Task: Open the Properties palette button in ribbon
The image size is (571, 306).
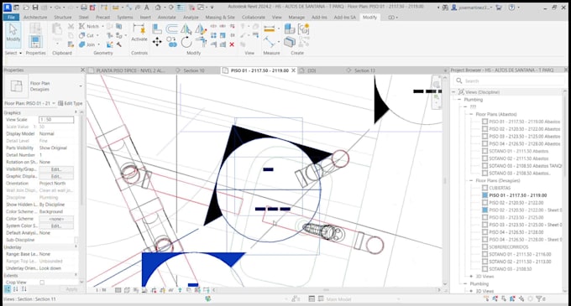Action: [35, 42]
